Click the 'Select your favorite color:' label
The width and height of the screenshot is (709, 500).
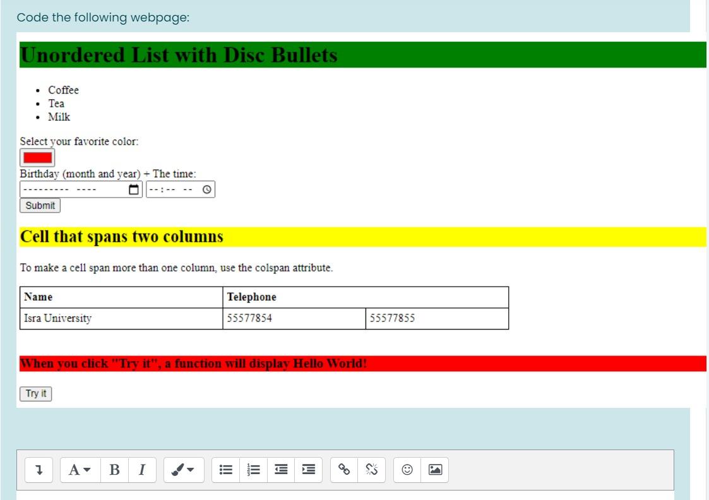click(x=79, y=141)
